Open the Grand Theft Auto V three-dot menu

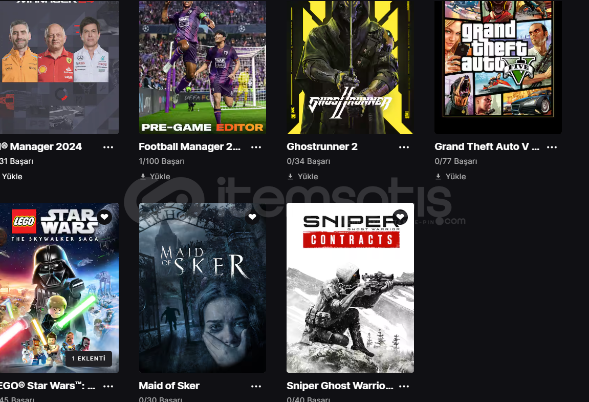(x=552, y=147)
